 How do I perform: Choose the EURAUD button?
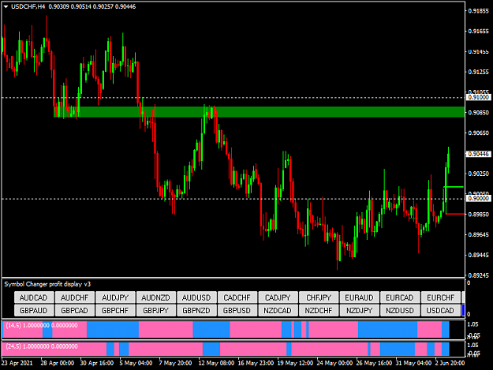pyautogui.click(x=360, y=297)
